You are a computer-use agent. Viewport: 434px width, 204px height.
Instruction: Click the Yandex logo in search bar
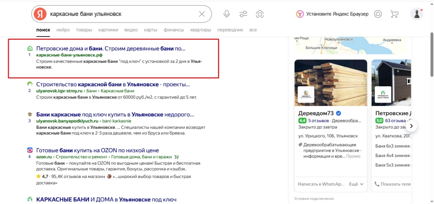coord(40,14)
